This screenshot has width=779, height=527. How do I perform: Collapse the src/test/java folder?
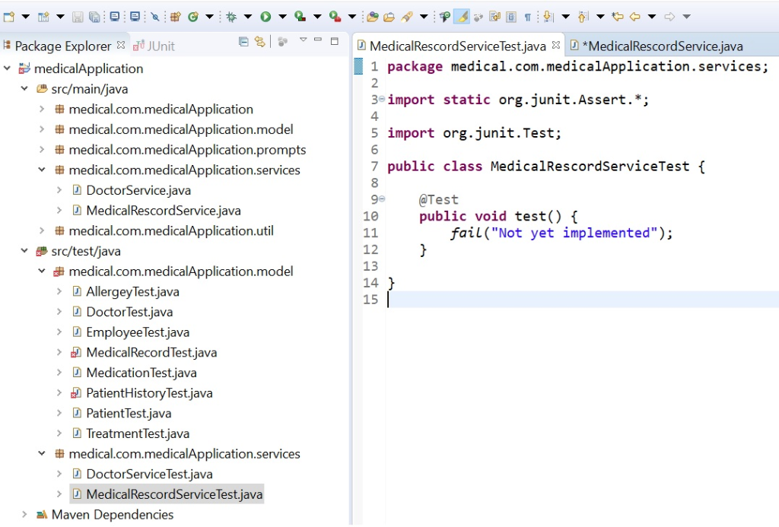(23, 251)
